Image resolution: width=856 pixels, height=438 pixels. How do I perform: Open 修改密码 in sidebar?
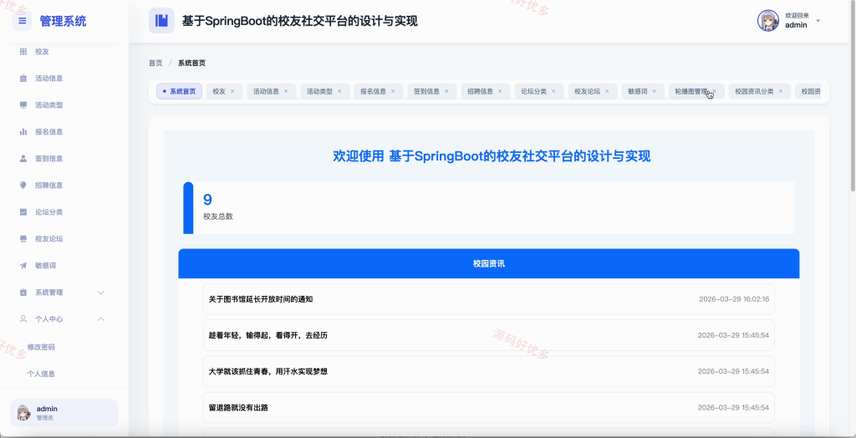42,347
